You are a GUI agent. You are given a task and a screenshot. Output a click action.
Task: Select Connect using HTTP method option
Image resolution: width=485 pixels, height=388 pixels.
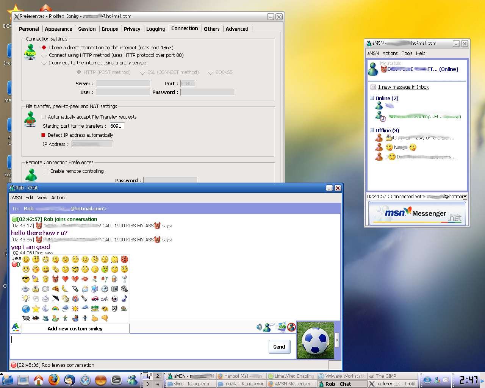(44, 55)
